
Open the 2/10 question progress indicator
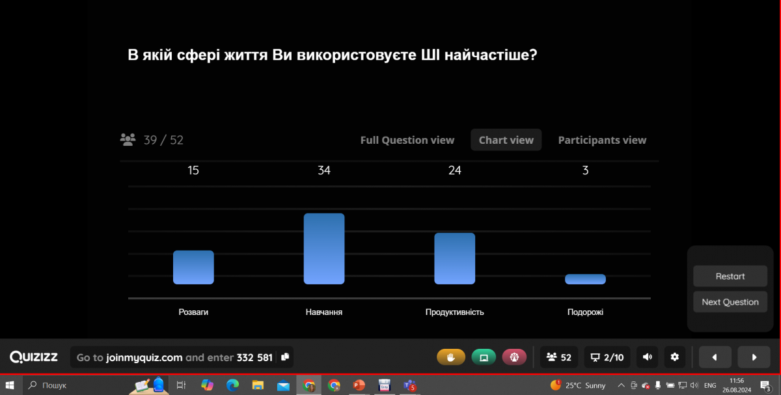tap(607, 357)
